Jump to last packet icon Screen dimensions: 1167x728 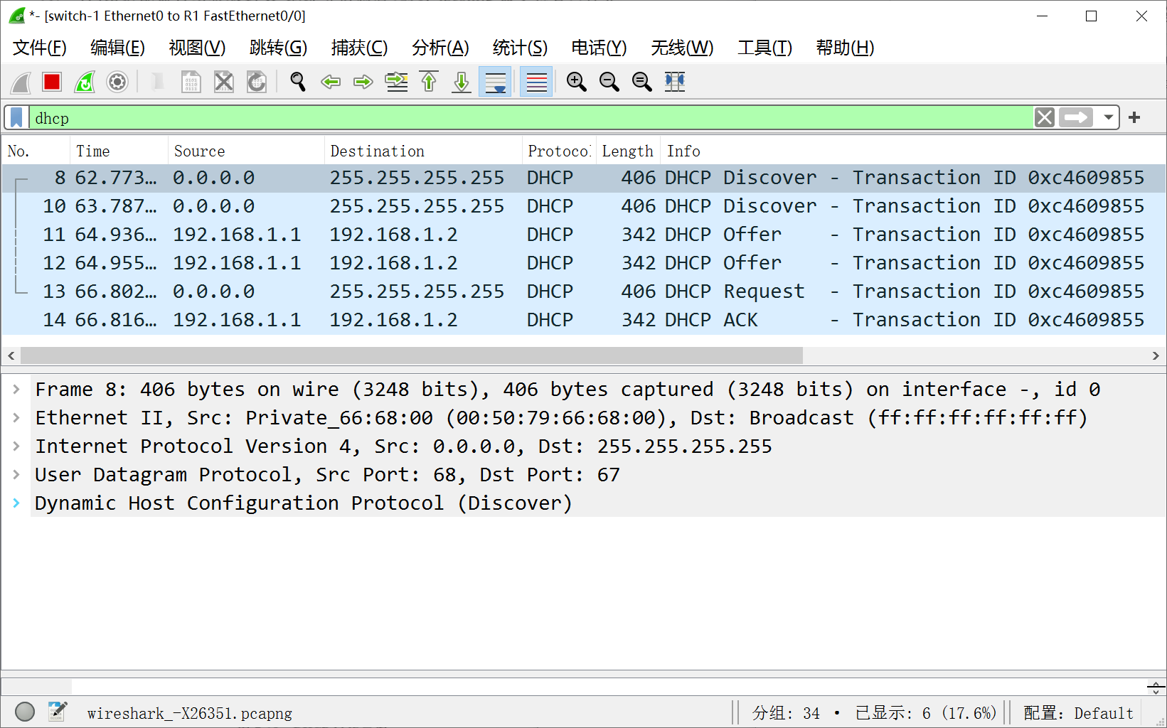coord(462,82)
